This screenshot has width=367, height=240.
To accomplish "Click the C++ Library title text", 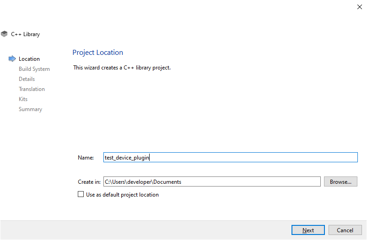I will (26, 34).
